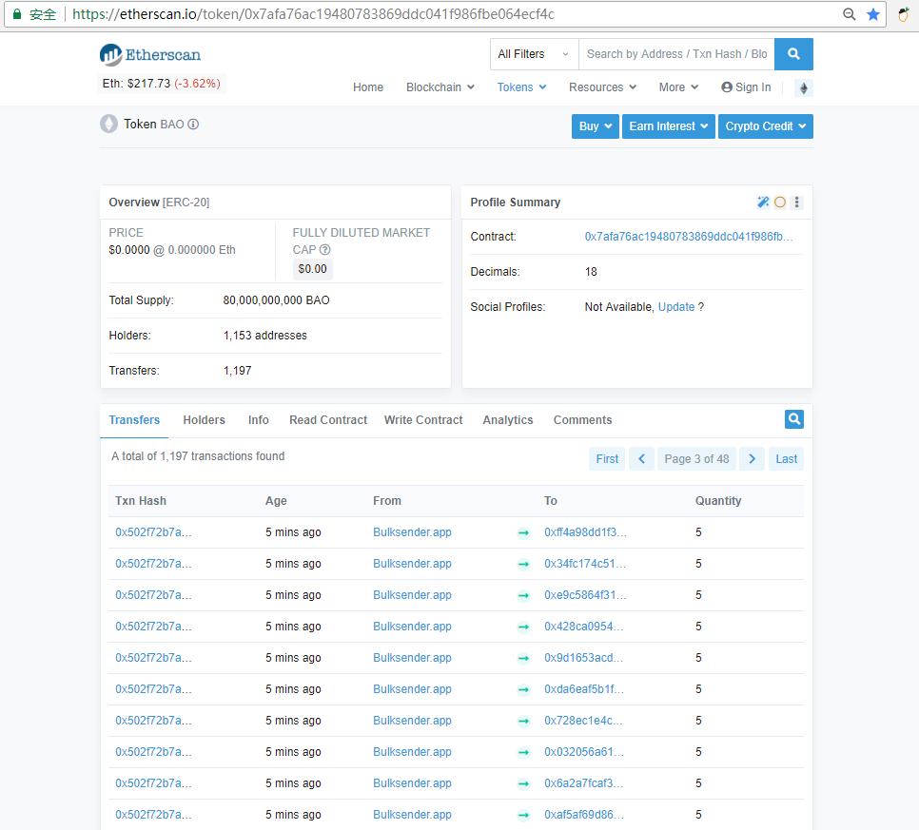Select the Transfers tab
This screenshot has width=919, height=830.
[x=134, y=420]
